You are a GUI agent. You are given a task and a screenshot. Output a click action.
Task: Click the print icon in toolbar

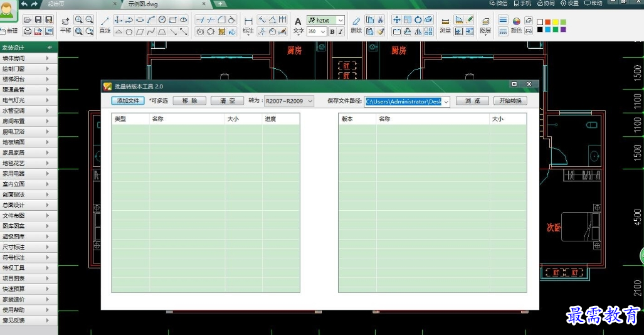coord(28,31)
